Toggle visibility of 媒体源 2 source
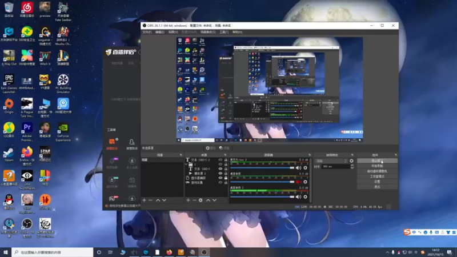This screenshot has height=257, width=457. (221, 174)
